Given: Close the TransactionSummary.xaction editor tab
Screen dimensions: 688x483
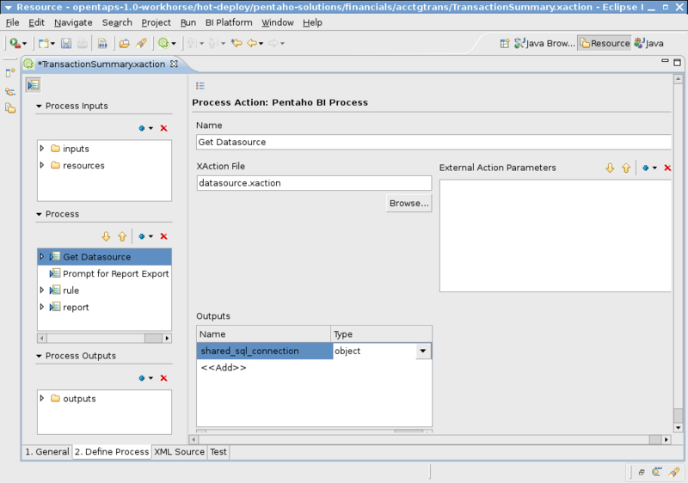Looking at the screenshot, I should (174, 64).
